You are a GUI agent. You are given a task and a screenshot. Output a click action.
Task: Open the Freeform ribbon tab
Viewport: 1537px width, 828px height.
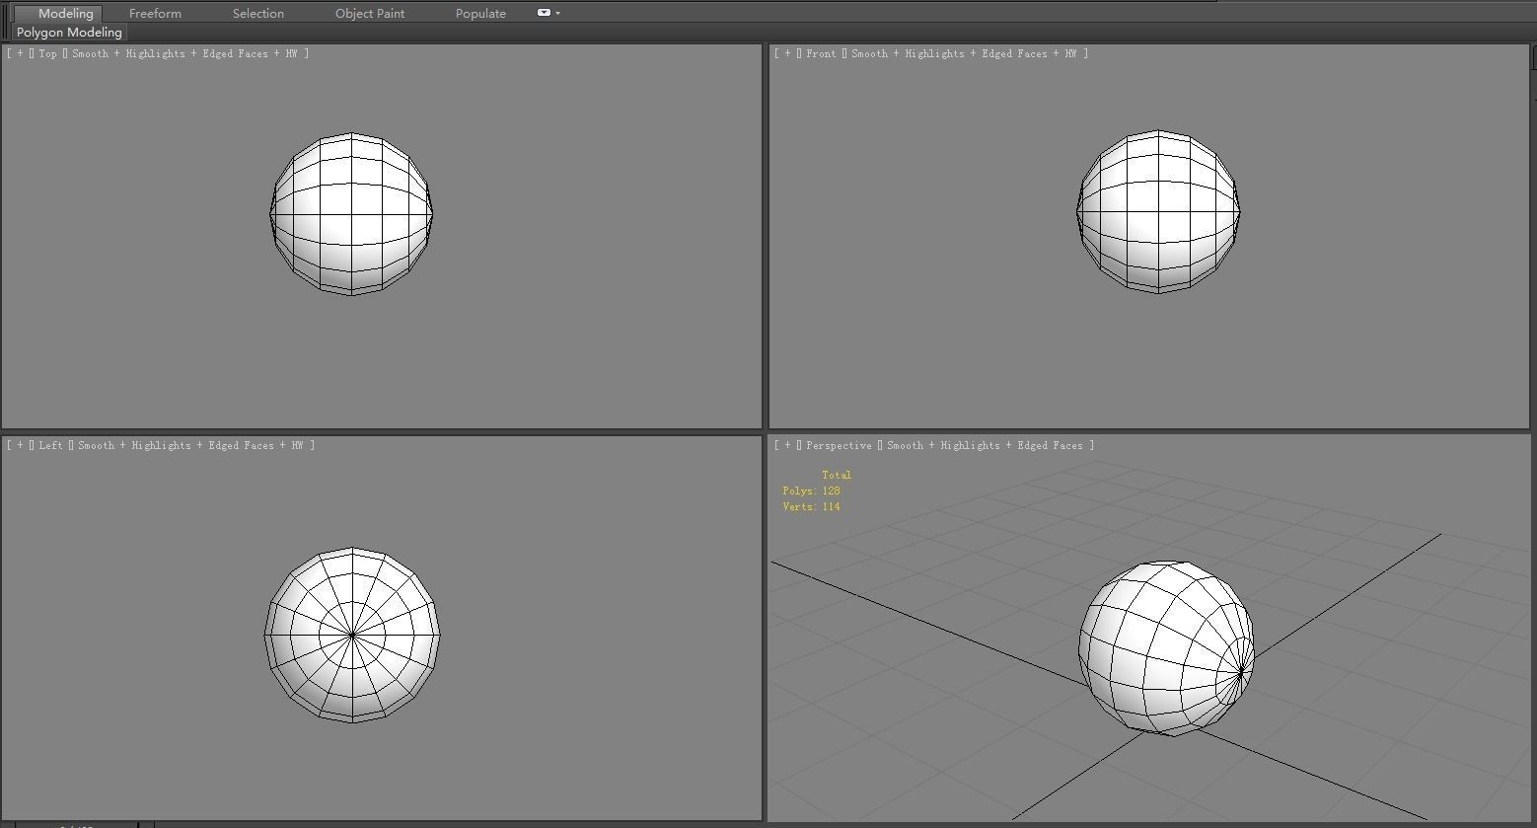tap(155, 13)
